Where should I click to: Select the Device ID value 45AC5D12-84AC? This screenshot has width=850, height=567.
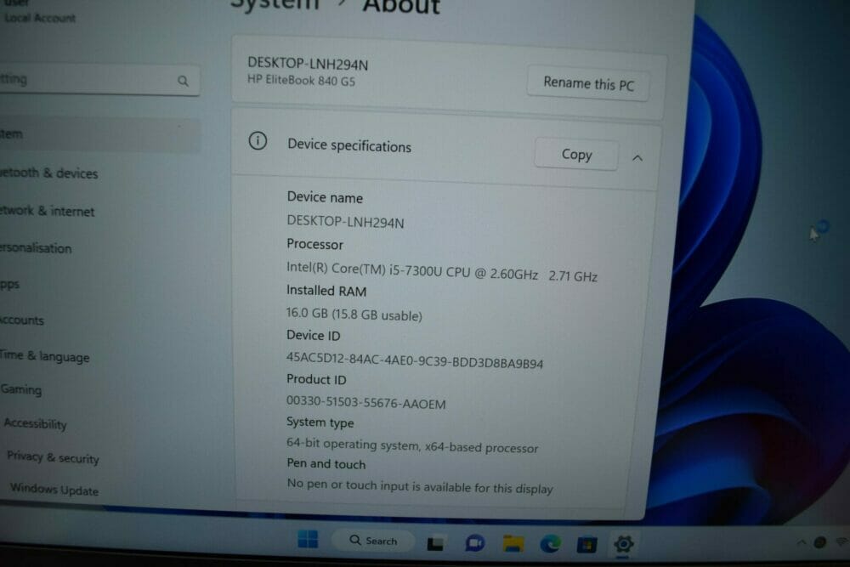coord(415,360)
